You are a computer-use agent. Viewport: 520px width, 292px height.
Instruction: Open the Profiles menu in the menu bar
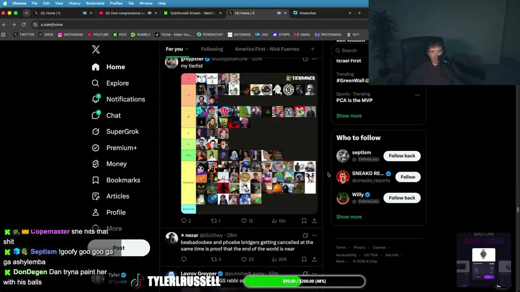116,3
